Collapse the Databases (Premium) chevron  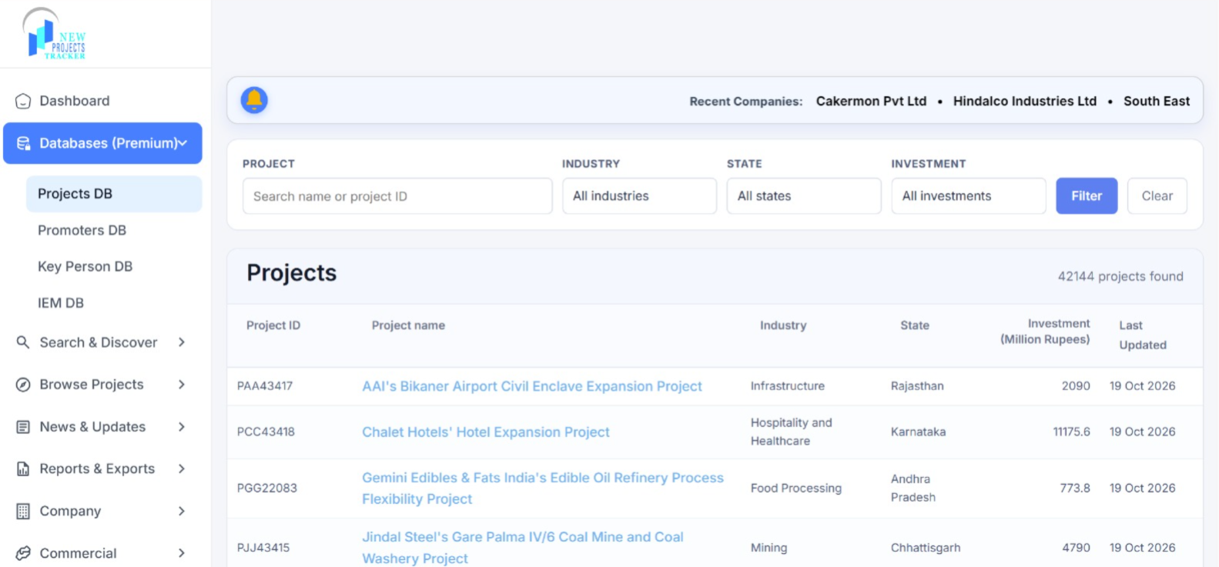pyautogui.click(x=183, y=143)
